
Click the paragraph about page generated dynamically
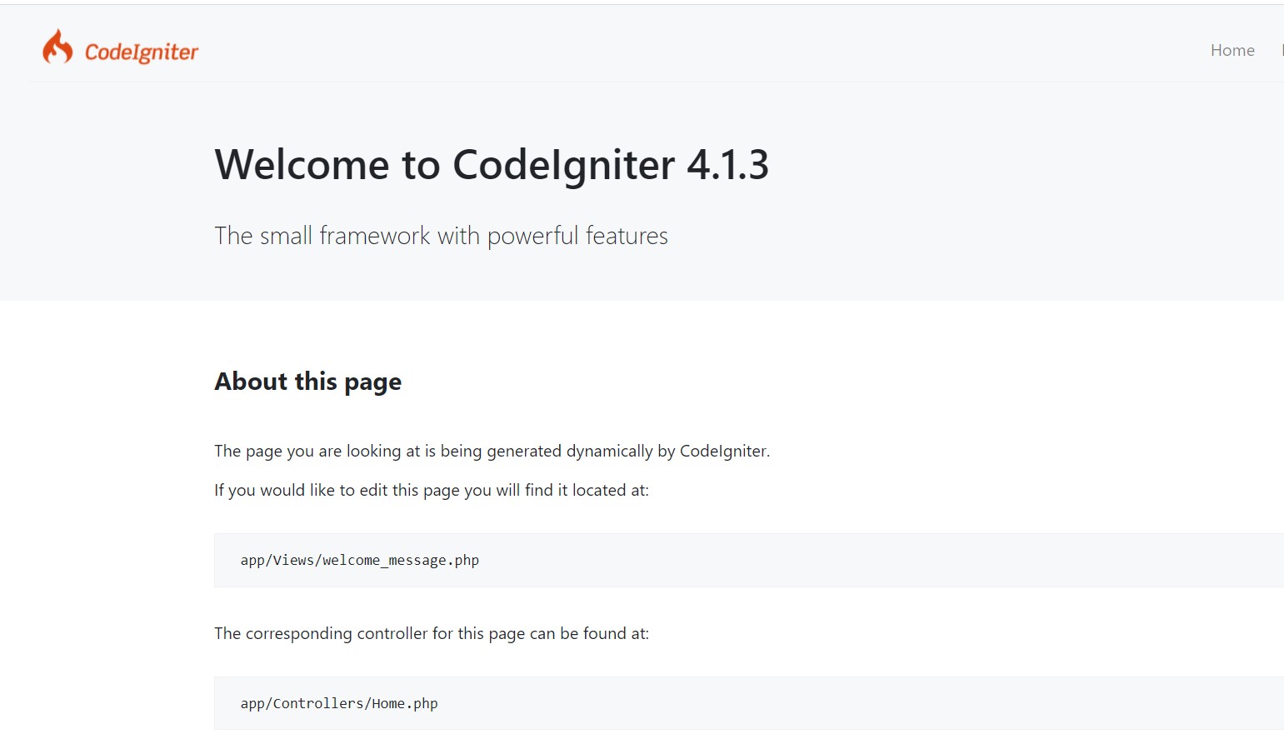(x=492, y=451)
